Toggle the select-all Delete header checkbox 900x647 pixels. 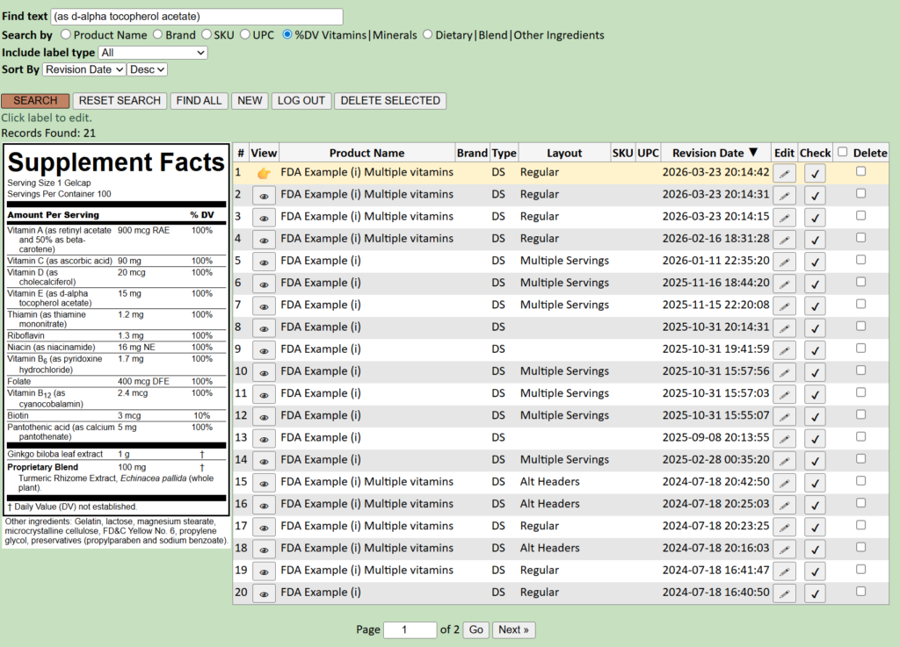[842, 152]
